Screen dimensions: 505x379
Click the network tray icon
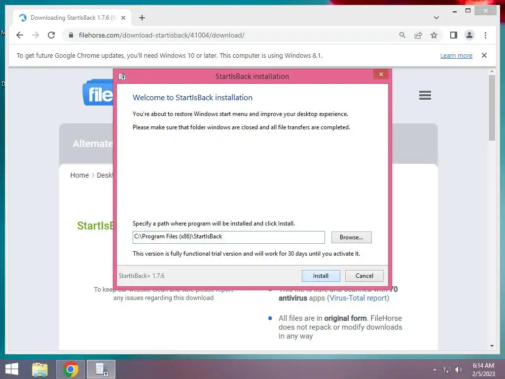tap(447, 370)
